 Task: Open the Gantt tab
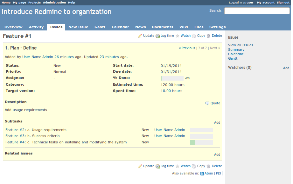(100, 27)
